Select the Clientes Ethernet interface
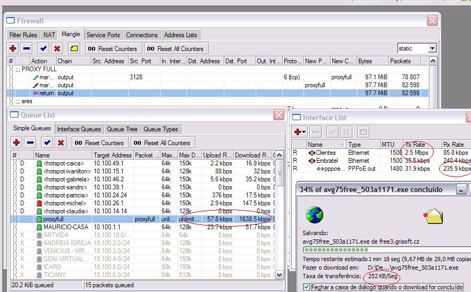The height and width of the screenshot is (292, 471). coord(382,153)
